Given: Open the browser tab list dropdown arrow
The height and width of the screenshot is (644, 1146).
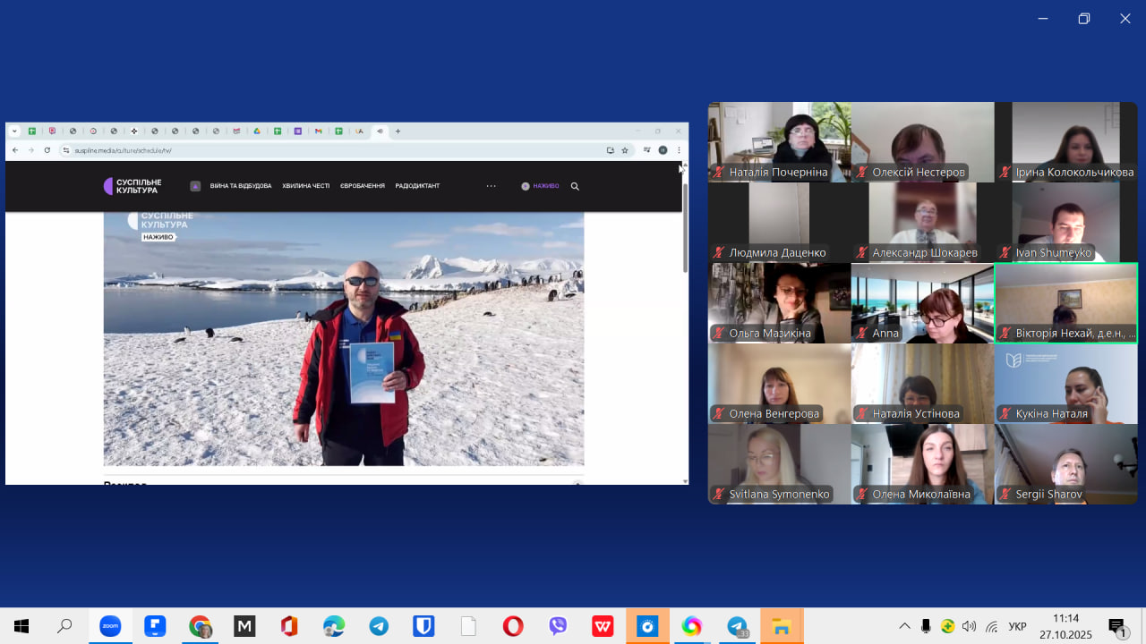Looking at the screenshot, I should pos(14,131).
